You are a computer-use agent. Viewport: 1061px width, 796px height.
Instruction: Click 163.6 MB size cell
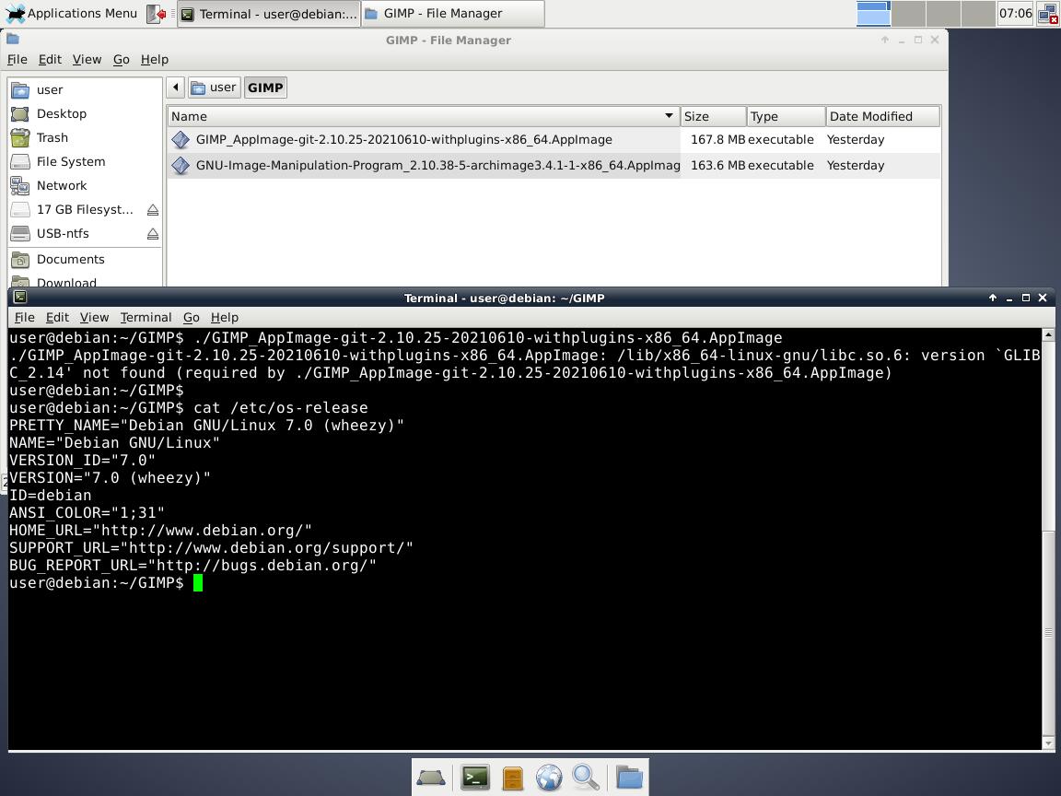717,165
